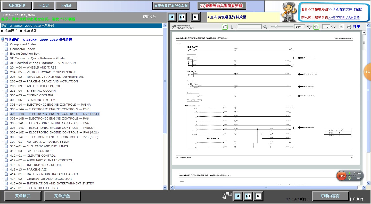Viewport: 371px width, 204px height.
Task: Click the 打印 print link in viewer
Action: (357, 27)
